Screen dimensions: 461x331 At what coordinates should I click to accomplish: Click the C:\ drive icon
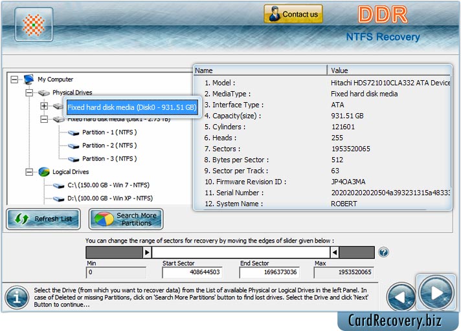click(58, 186)
